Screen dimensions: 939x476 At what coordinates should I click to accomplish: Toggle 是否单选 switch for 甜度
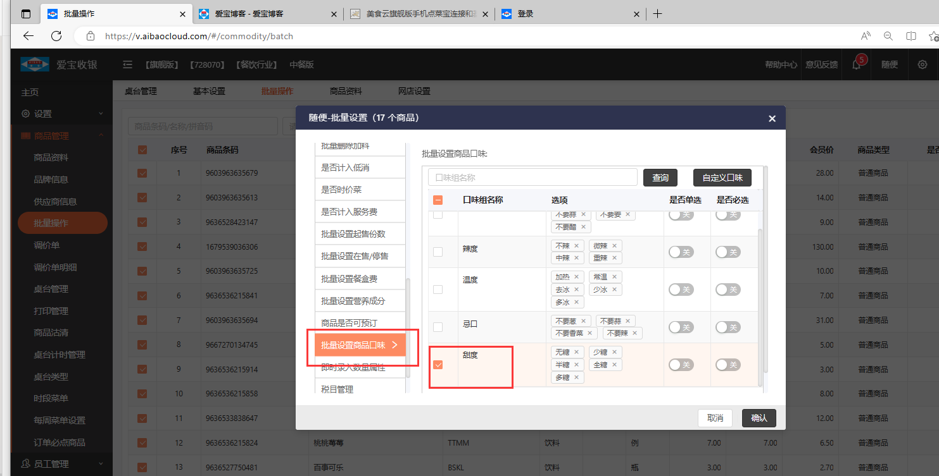[x=681, y=365]
